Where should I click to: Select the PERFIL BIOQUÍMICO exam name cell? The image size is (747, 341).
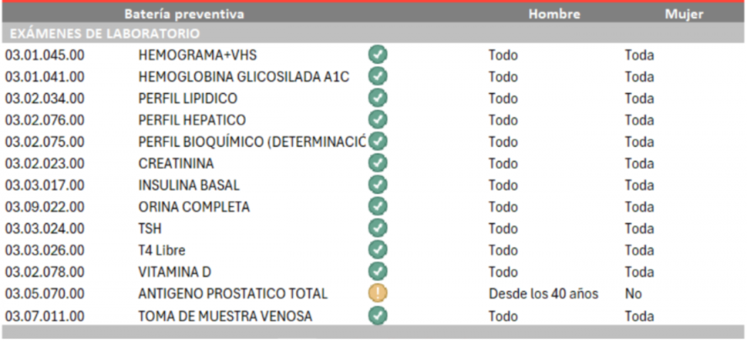(251, 142)
